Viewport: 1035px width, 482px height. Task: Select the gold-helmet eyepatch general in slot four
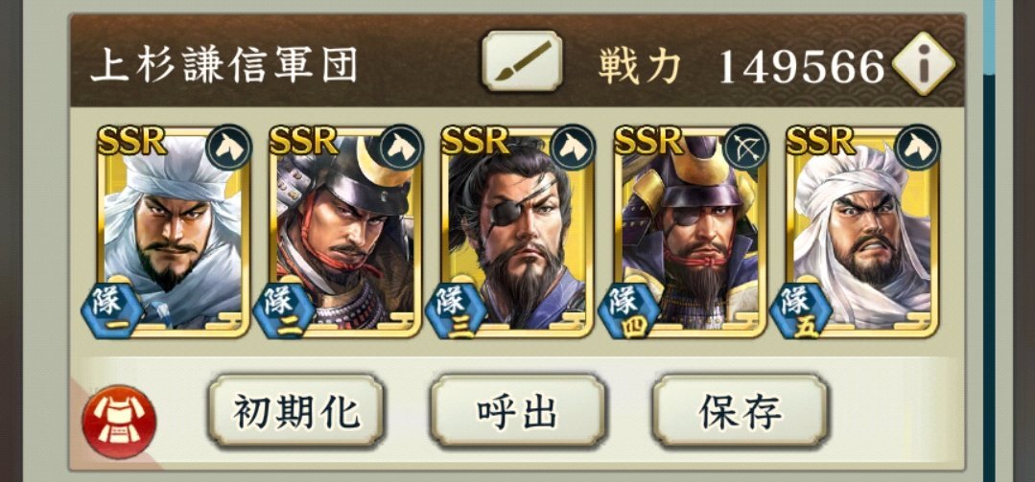pyautogui.click(x=690, y=232)
